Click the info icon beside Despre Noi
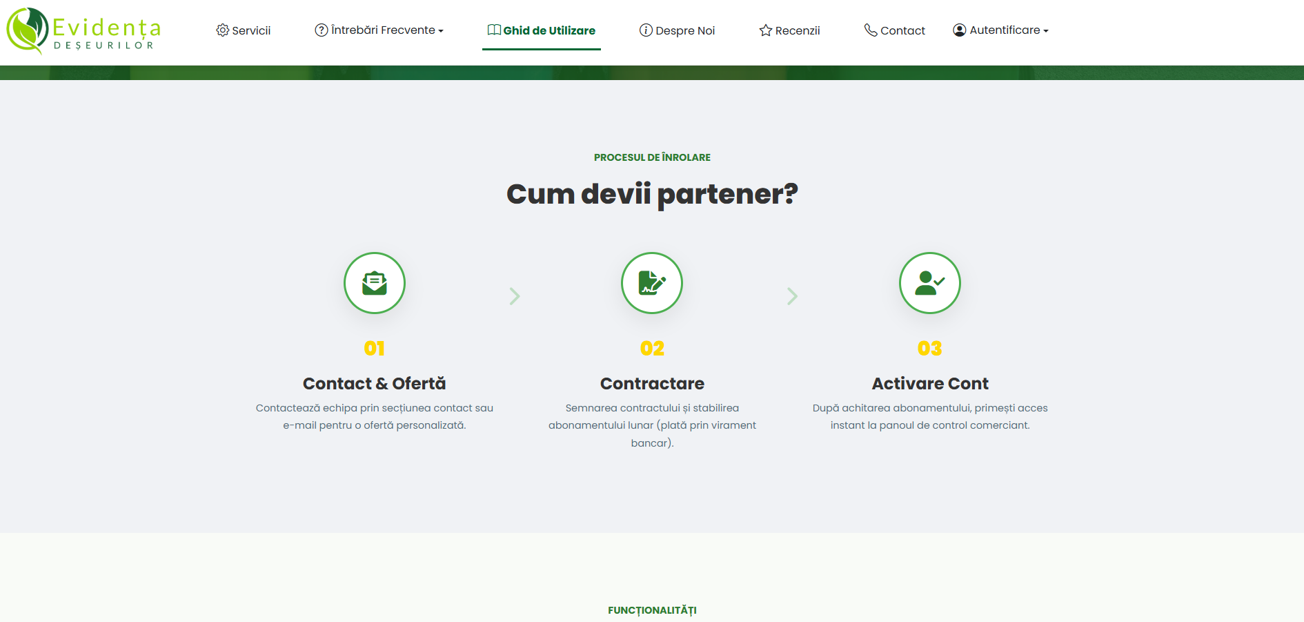This screenshot has height=622, width=1304. (646, 30)
